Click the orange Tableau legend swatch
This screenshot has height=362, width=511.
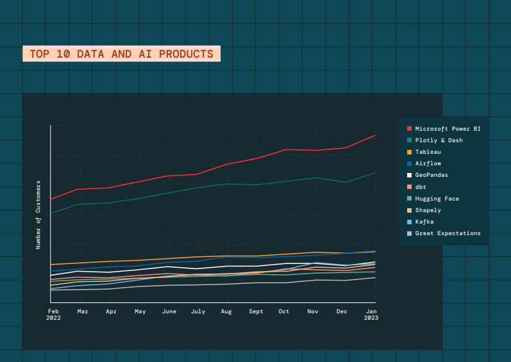(409, 152)
